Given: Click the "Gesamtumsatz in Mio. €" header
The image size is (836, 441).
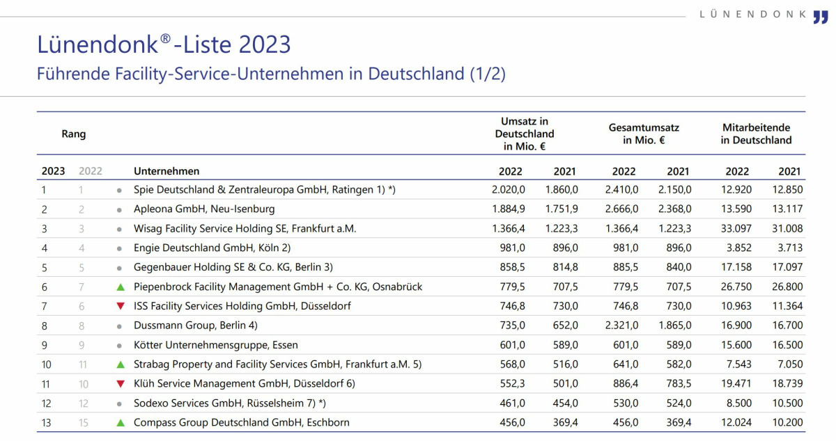Looking at the screenshot, I should [644, 134].
